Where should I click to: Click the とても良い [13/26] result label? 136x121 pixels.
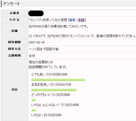tap(49, 74)
